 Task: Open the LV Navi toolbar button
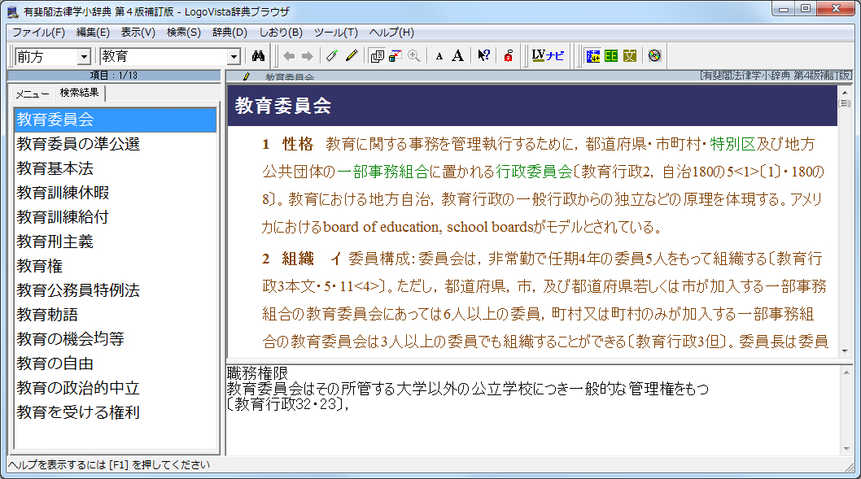[x=547, y=56]
